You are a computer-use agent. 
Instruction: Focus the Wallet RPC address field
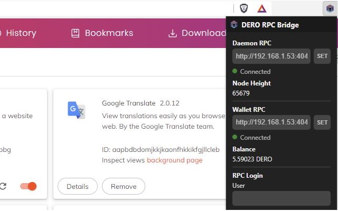[x=271, y=122]
